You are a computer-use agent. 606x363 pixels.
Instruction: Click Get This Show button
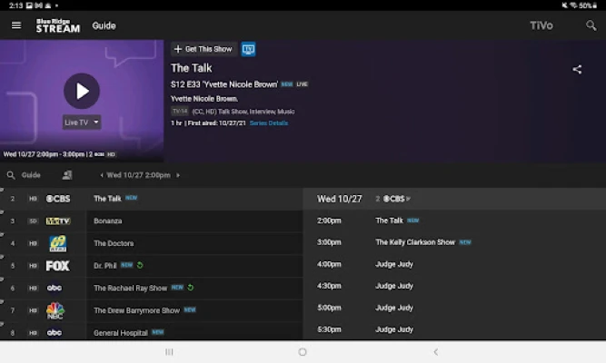(204, 49)
